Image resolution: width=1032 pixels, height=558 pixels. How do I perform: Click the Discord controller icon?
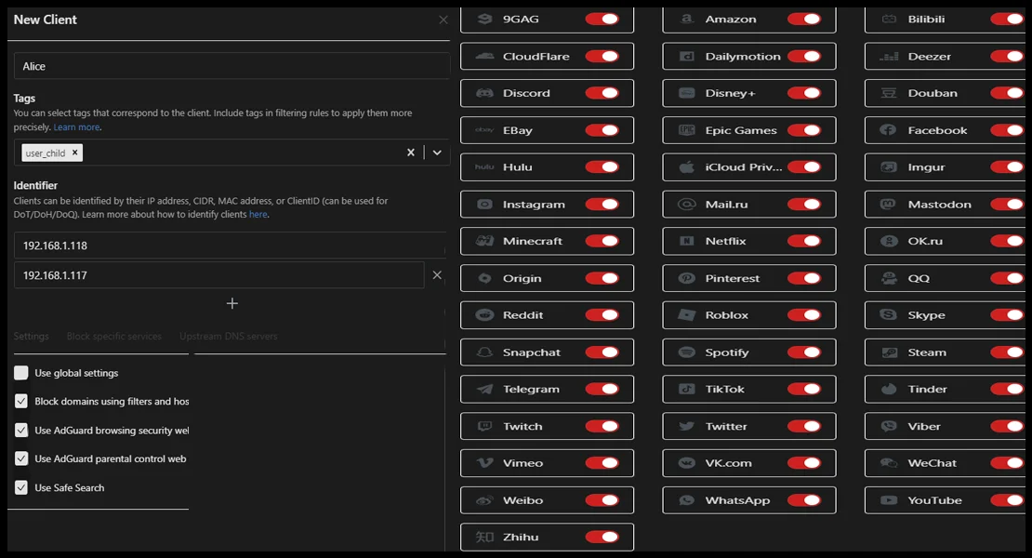485,93
